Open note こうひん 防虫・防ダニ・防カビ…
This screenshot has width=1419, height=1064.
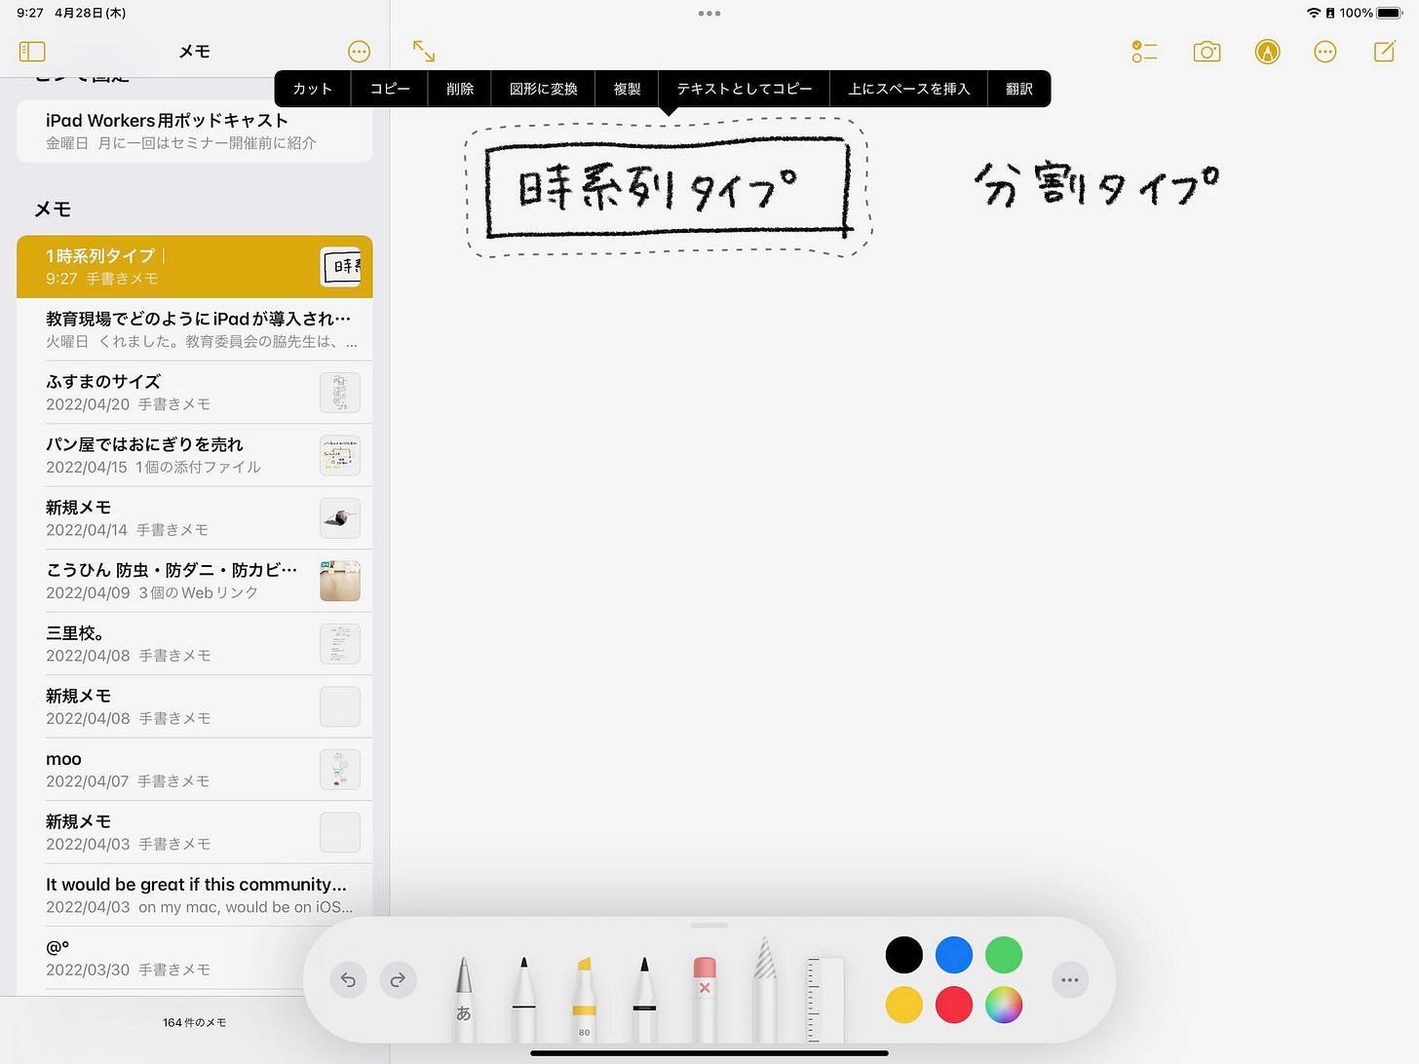pos(195,581)
